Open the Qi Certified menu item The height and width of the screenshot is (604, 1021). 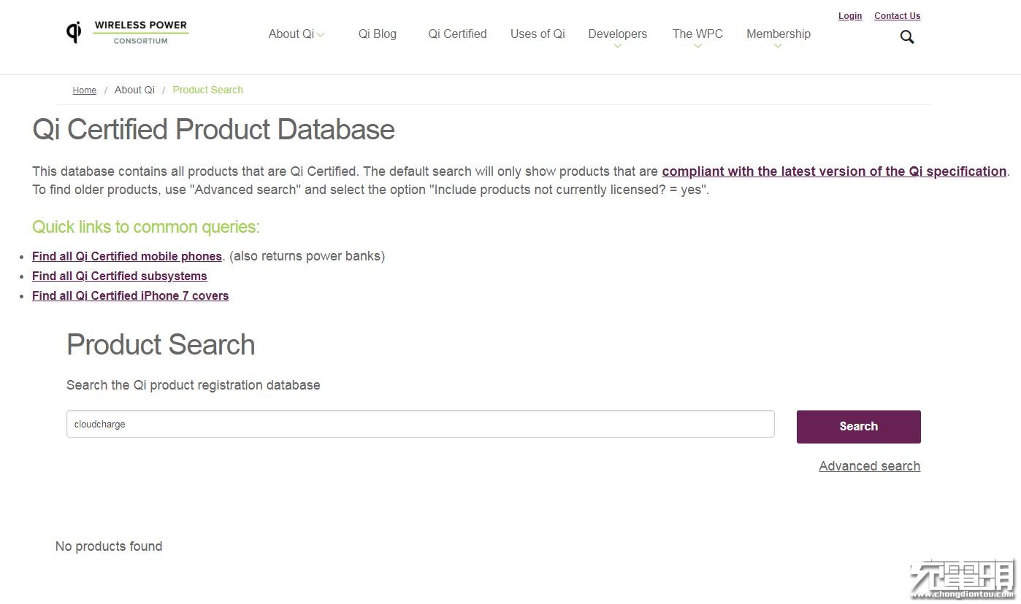[457, 34]
